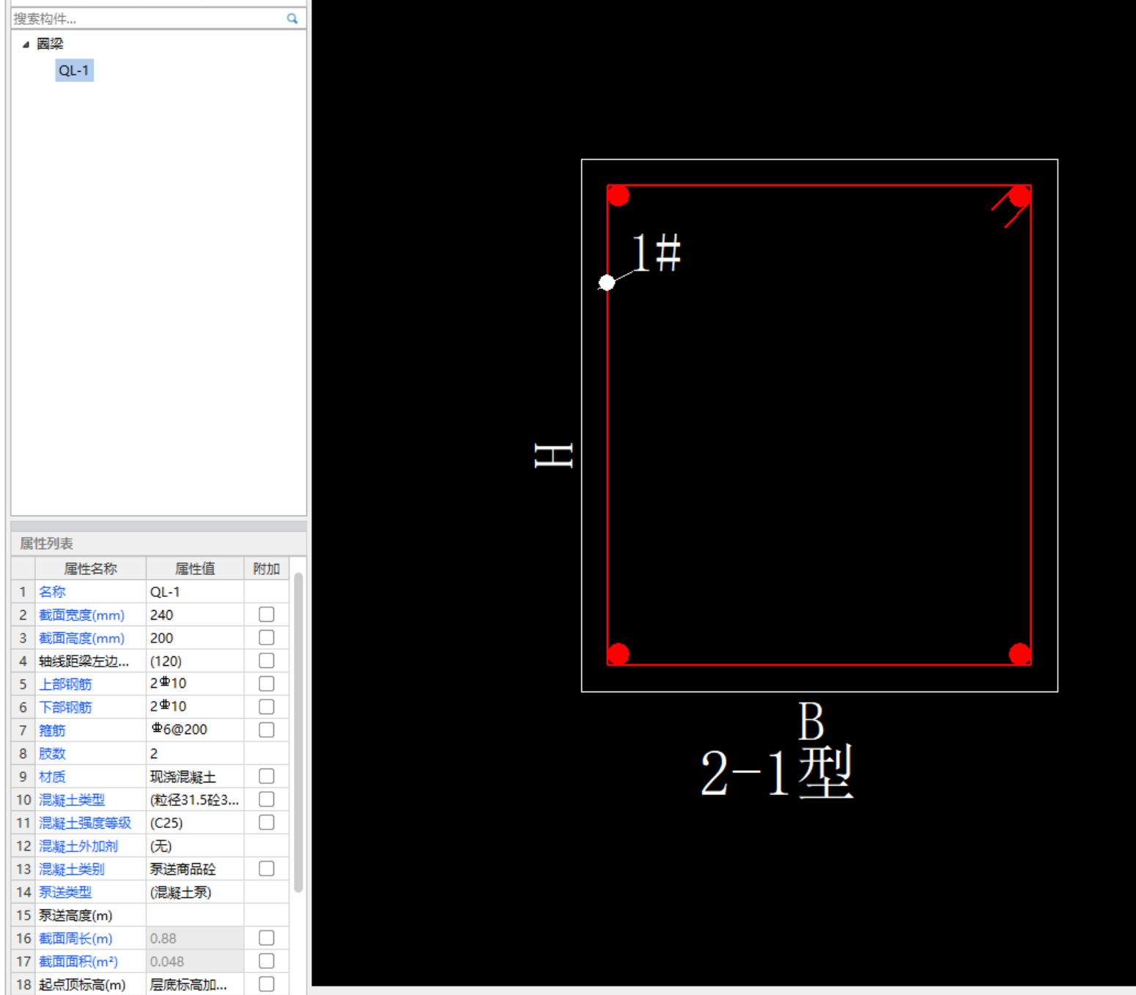Tick the 截面面积 additional checkbox
The width and height of the screenshot is (1136, 995).
click(267, 961)
